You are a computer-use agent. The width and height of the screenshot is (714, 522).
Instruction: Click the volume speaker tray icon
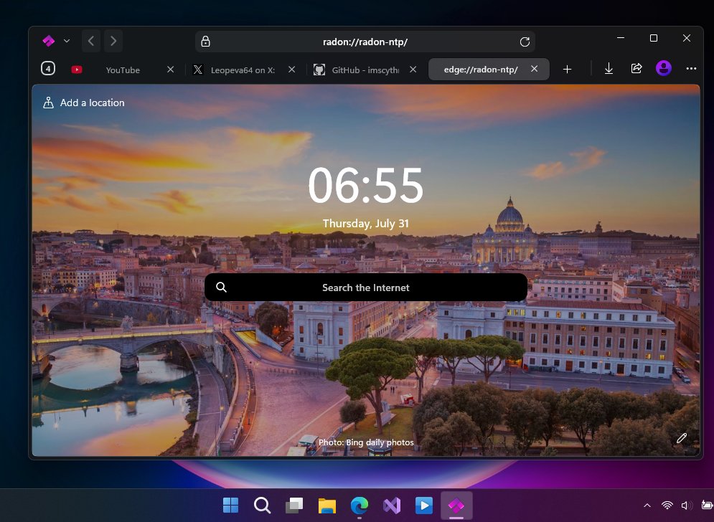coord(687,506)
